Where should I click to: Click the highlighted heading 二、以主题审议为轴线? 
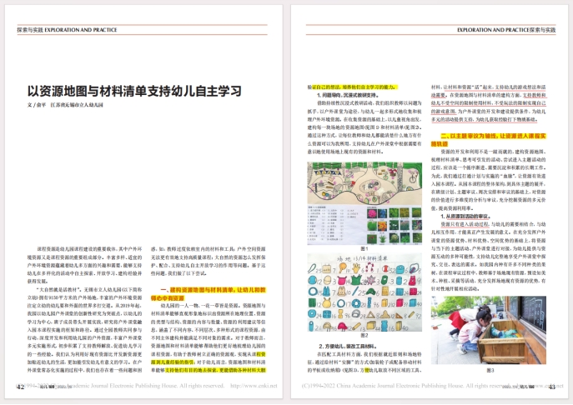489,140
